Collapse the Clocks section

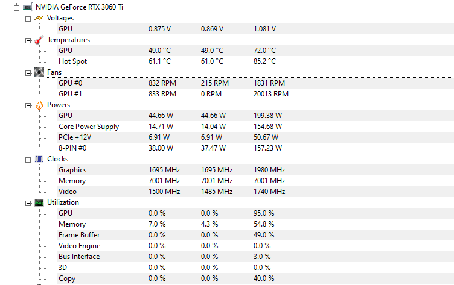pyautogui.click(x=28, y=160)
